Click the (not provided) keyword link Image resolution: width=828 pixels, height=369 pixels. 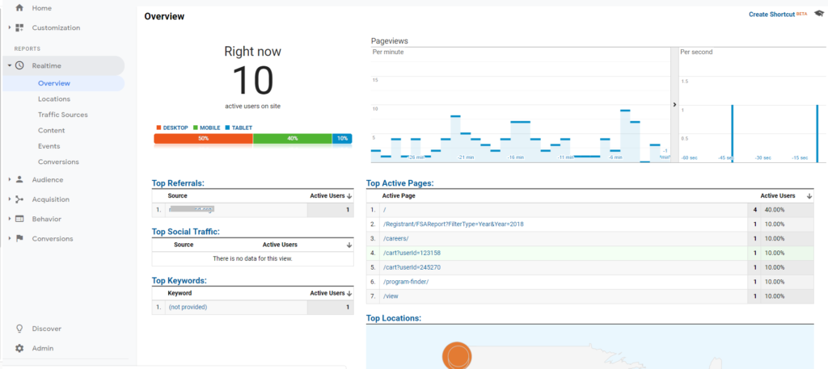(x=188, y=307)
